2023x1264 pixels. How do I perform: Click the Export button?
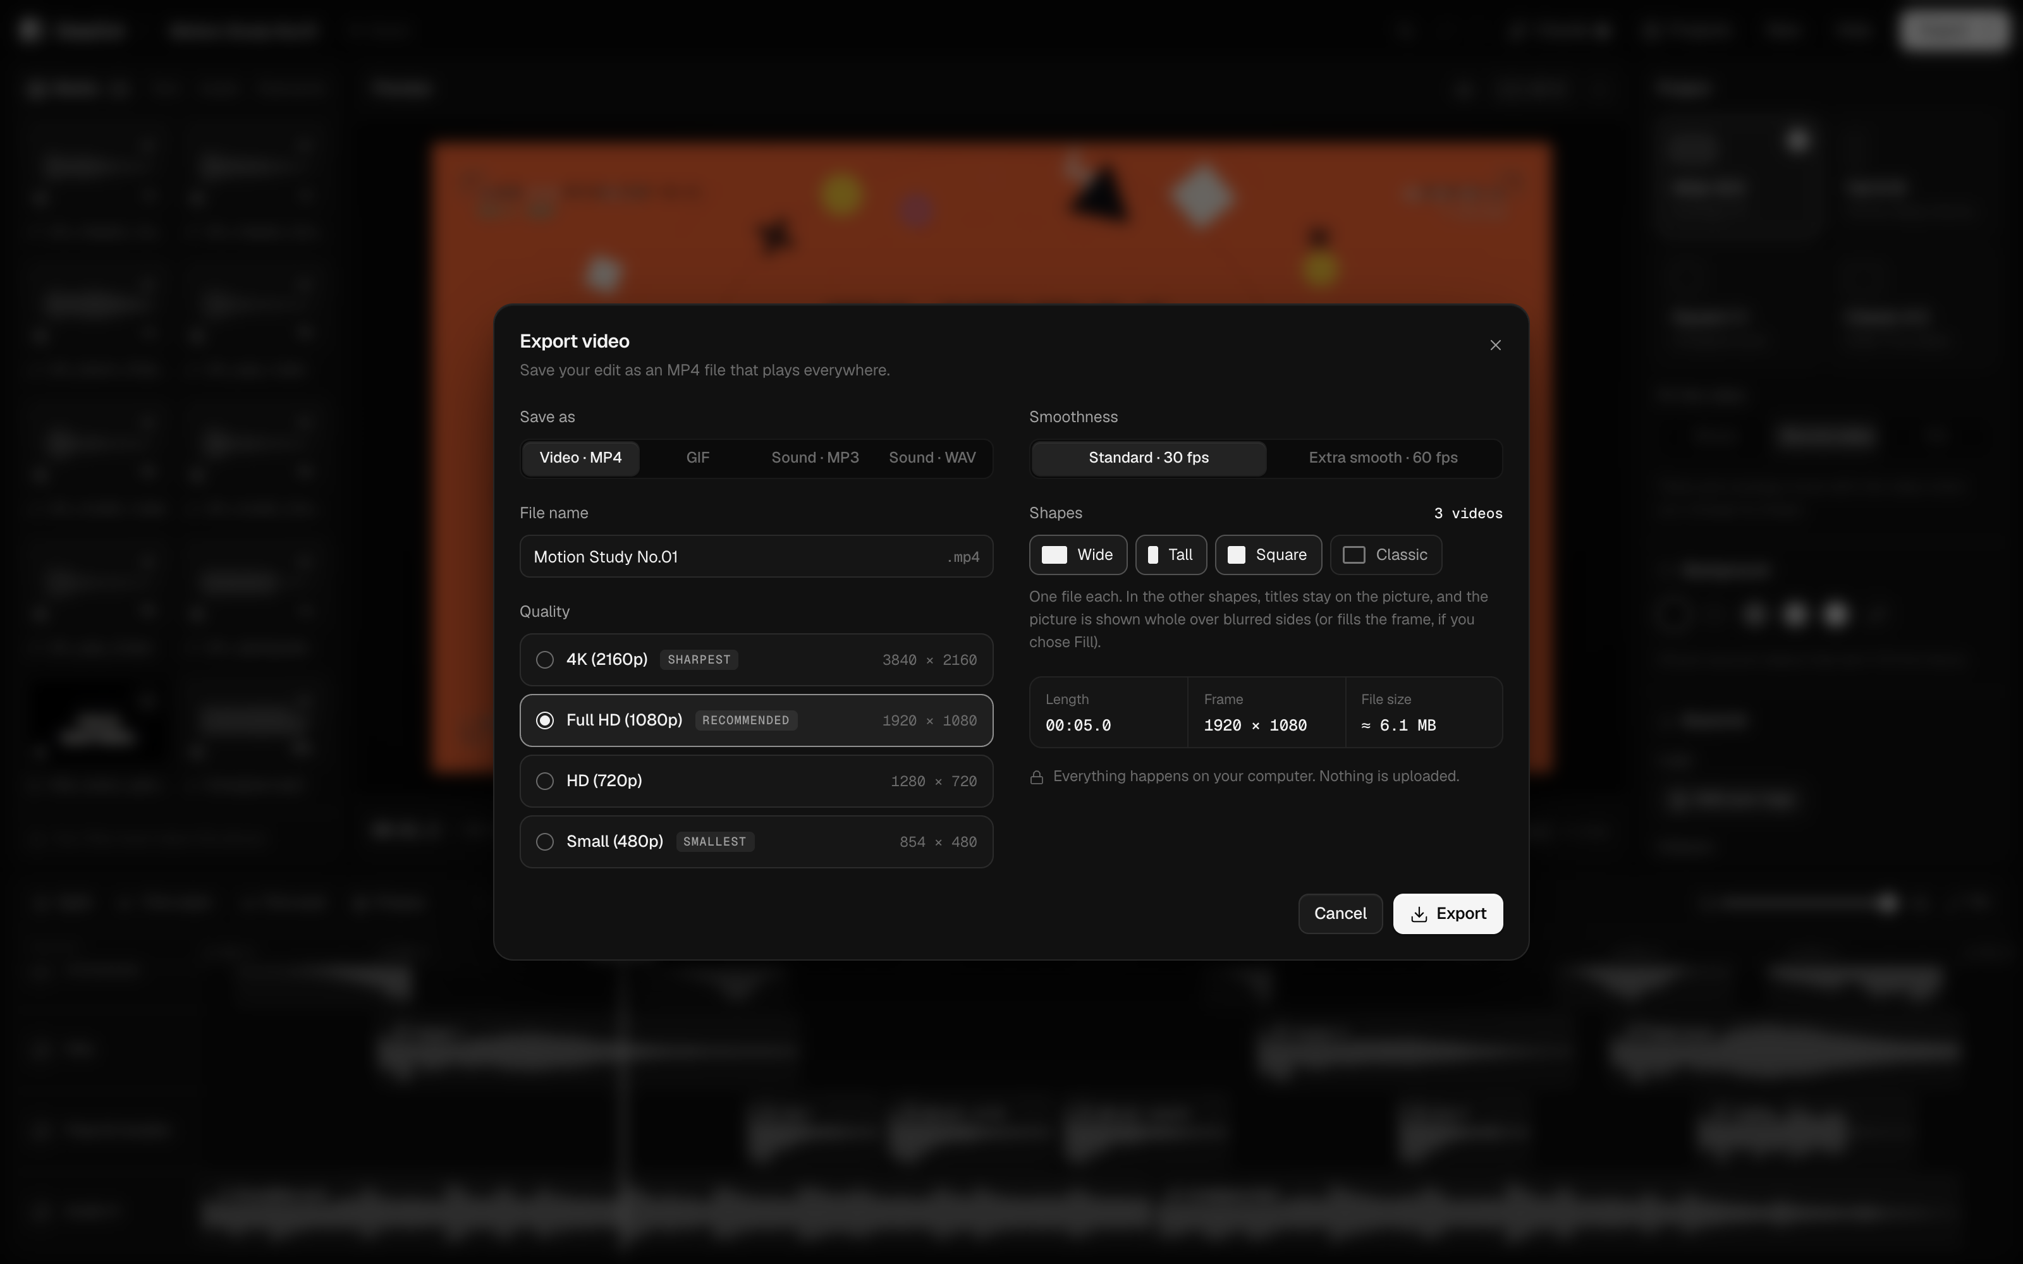tap(1448, 914)
